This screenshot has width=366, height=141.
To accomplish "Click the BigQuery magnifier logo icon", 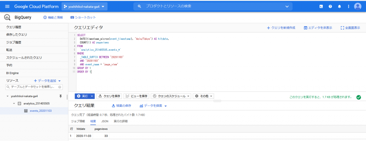I will [x=8, y=17].
